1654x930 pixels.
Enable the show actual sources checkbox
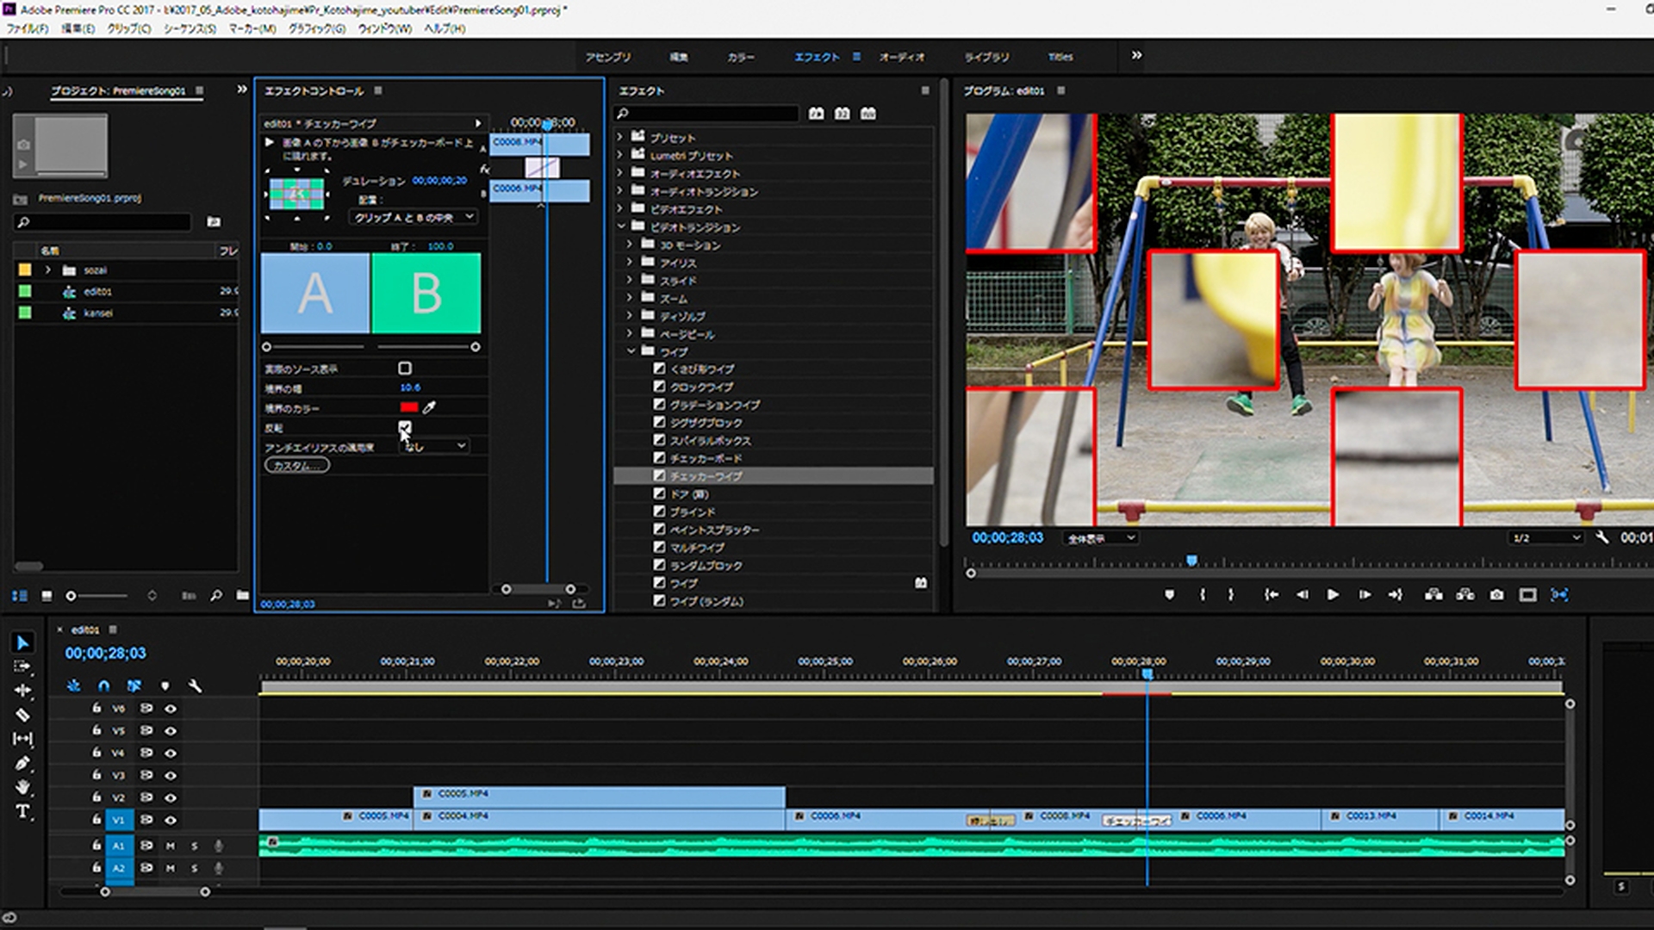tap(405, 369)
